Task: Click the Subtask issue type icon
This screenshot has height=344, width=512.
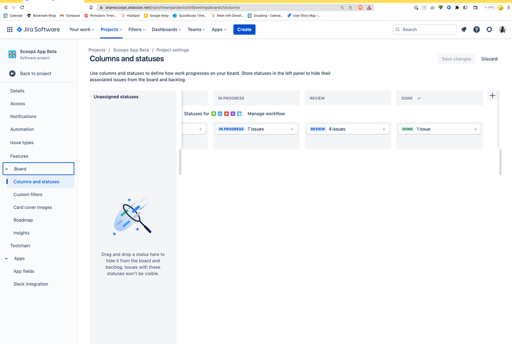Action: pos(239,113)
